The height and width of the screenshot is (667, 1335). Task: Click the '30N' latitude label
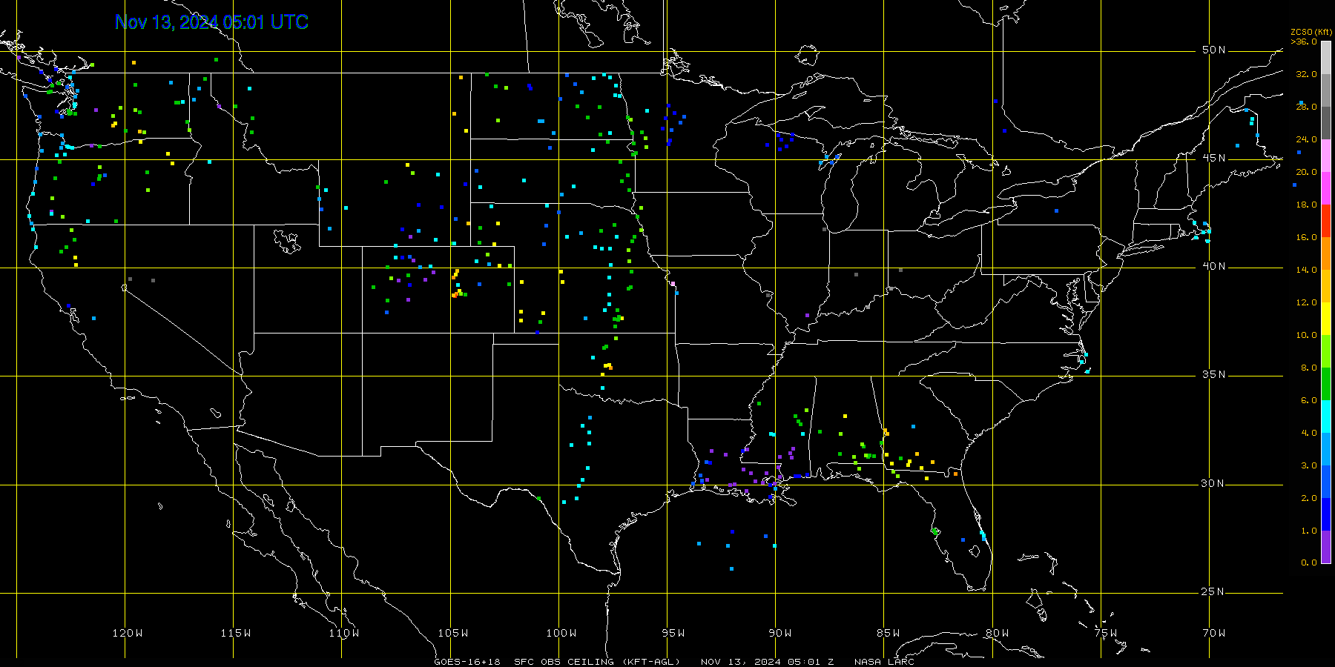1214,483
